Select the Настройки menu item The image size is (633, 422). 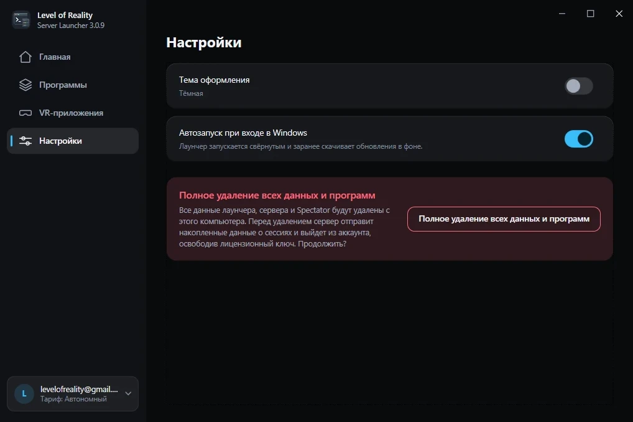tap(73, 141)
